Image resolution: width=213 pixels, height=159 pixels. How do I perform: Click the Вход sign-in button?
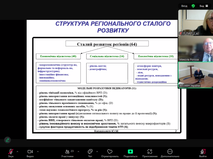[184, 6]
